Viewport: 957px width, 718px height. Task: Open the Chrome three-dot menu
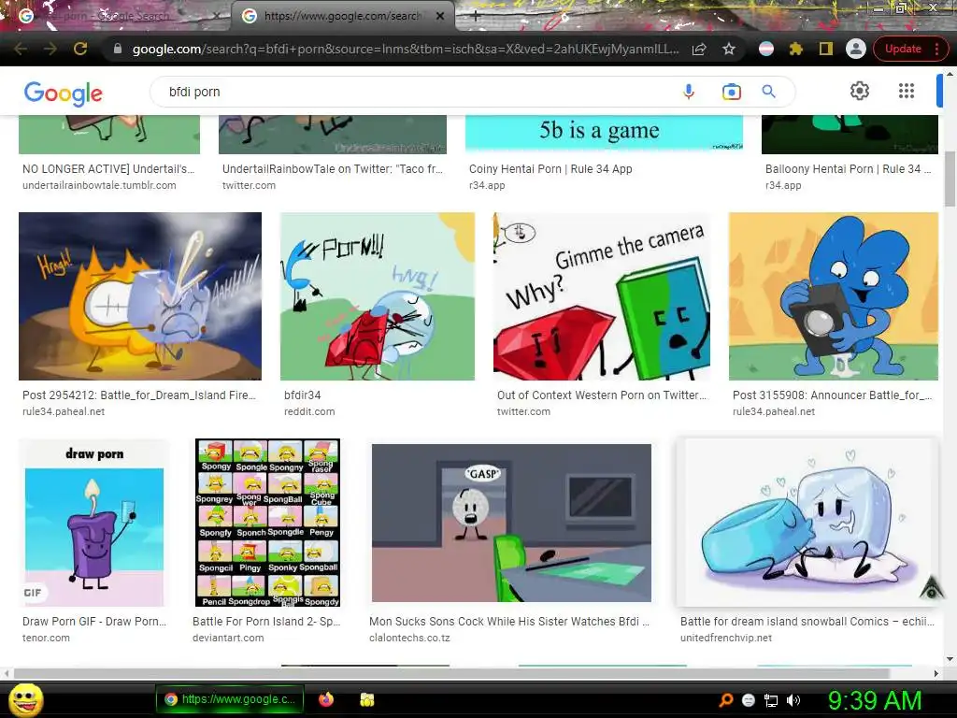tap(936, 49)
